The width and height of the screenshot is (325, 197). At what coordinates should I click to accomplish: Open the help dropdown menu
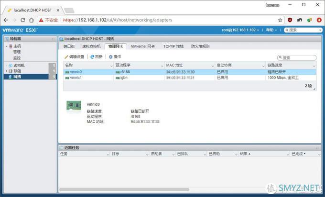tap(271, 30)
